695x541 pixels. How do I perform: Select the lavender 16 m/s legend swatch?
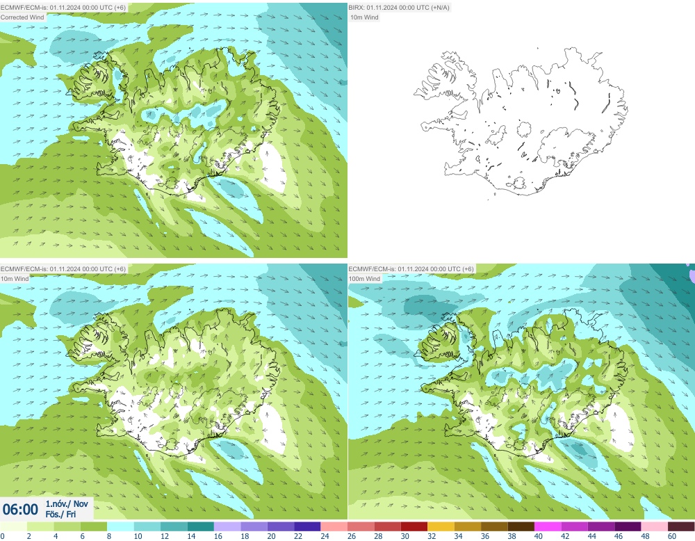click(x=227, y=526)
